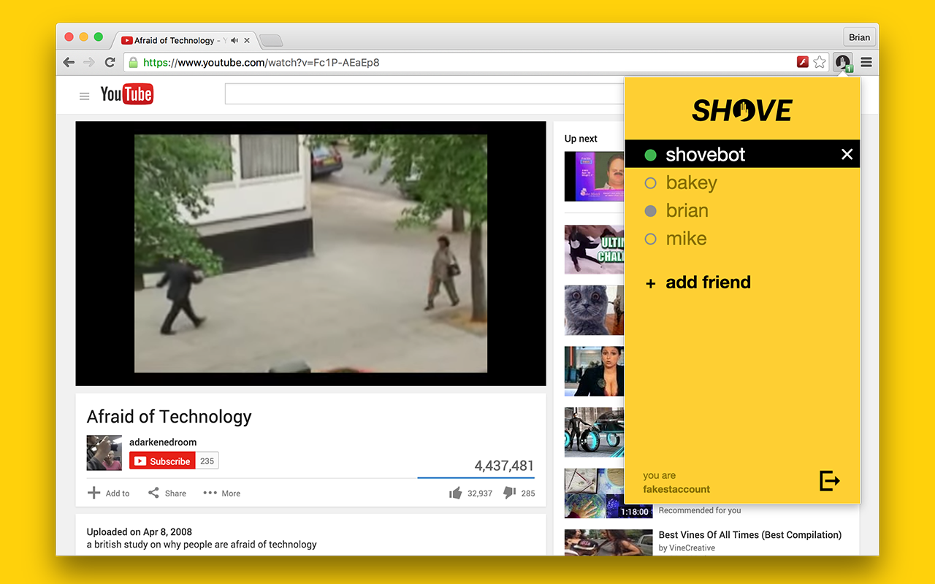Click the Shove logout icon
This screenshot has height=584, width=935.
829,480
